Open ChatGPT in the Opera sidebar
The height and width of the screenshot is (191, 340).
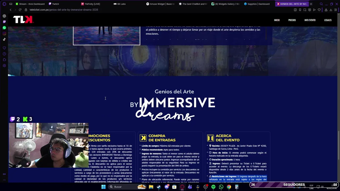pos(4,16)
